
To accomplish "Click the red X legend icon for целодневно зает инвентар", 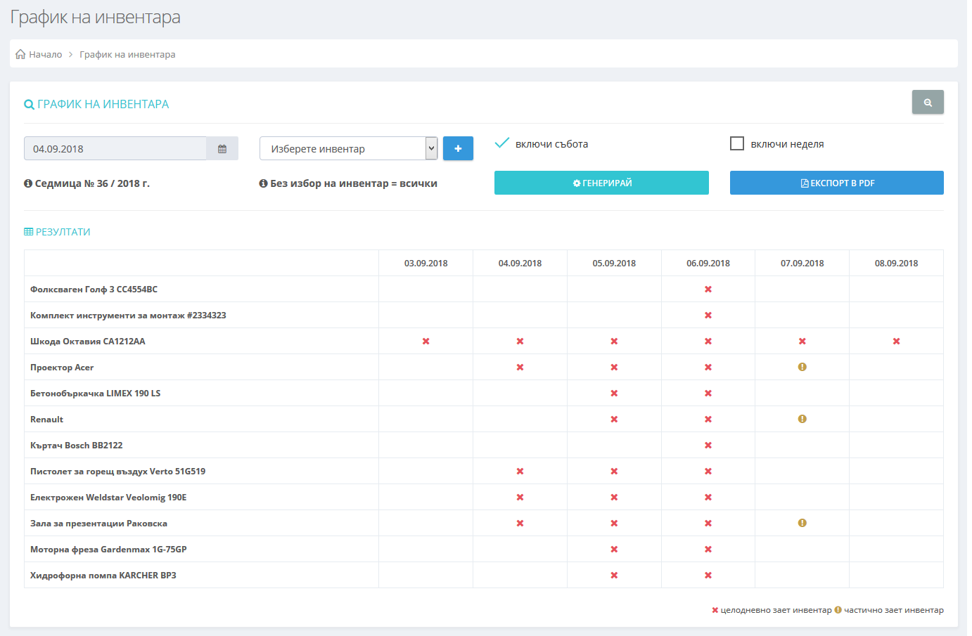I will click(x=715, y=610).
